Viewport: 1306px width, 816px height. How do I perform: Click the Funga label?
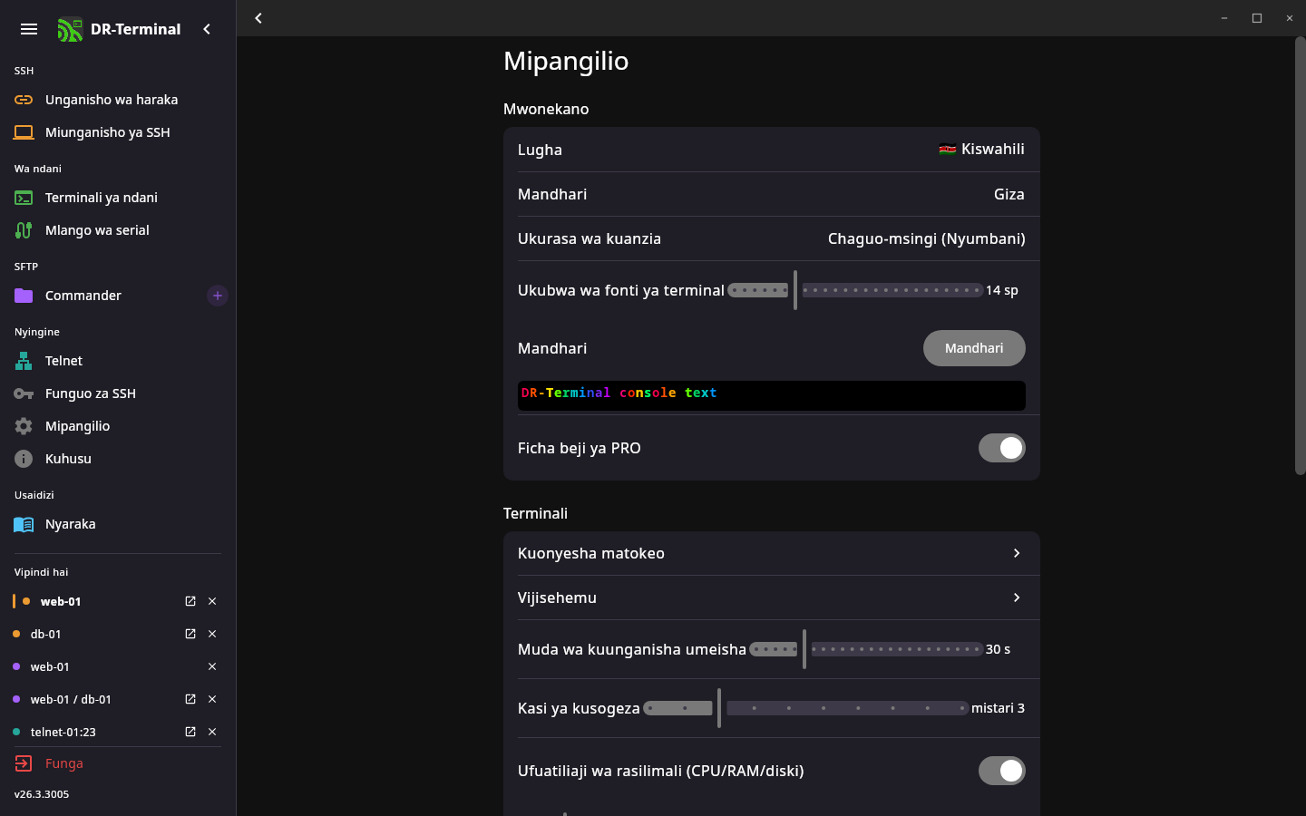pos(64,763)
